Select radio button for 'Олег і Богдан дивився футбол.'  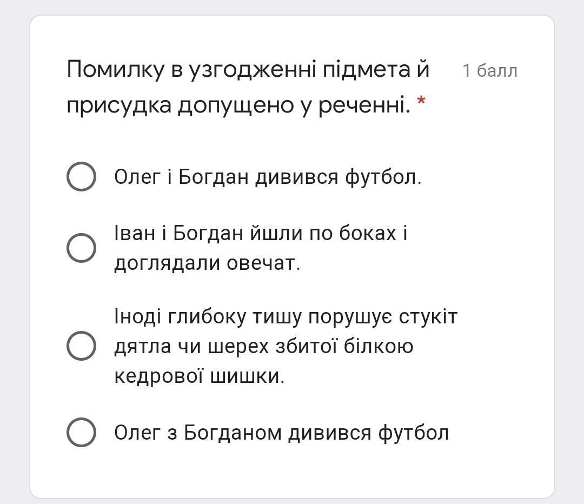point(81,177)
